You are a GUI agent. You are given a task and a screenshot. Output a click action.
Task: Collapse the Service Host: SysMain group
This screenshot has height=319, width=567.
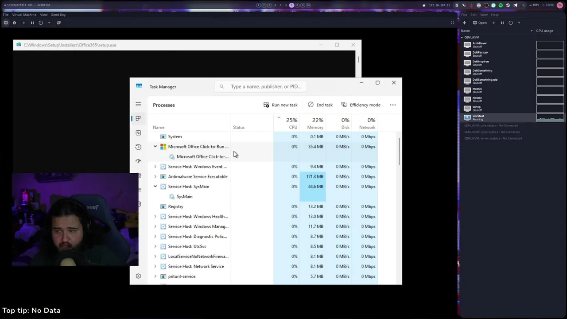(x=155, y=187)
